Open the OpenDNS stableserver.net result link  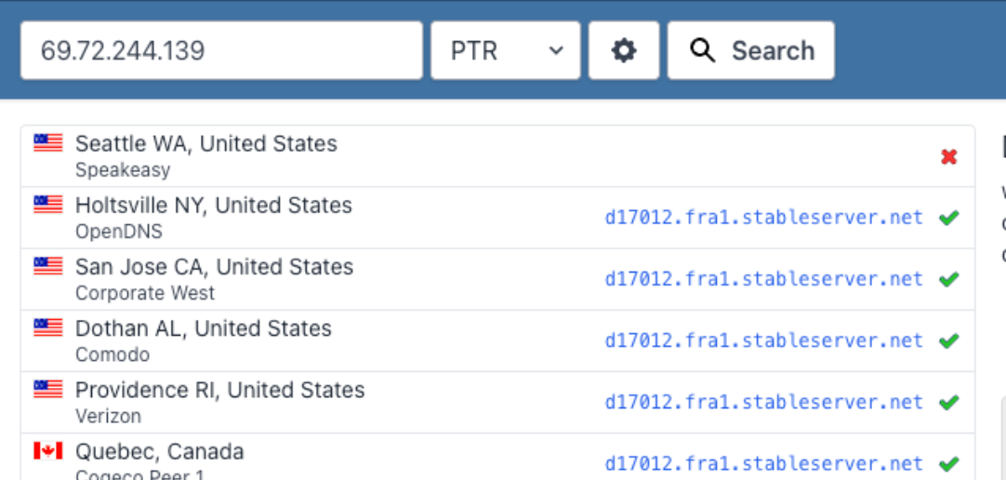(x=763, y=219)
